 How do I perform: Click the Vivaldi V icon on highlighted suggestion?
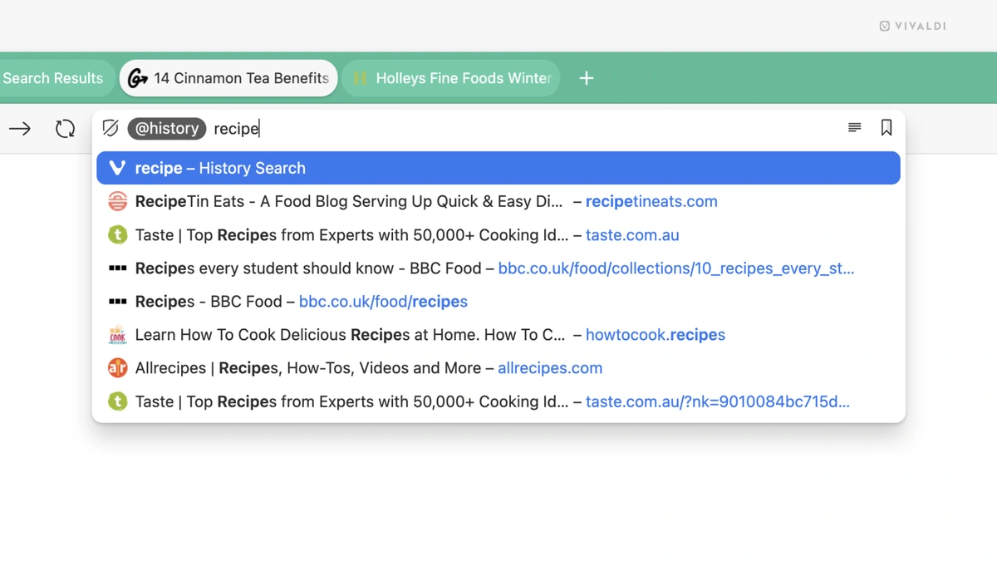pyautogui.click(x=117, y=167)
